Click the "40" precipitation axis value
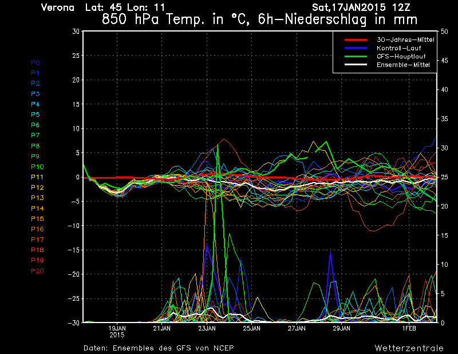The width and height of the screenshot is (458, 354). (444, 90)
